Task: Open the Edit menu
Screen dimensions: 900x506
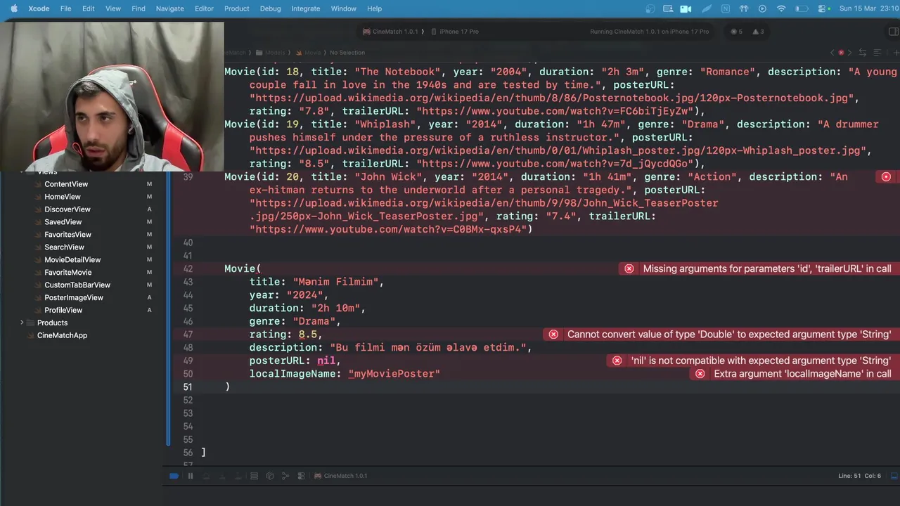Action: [88, 8]
